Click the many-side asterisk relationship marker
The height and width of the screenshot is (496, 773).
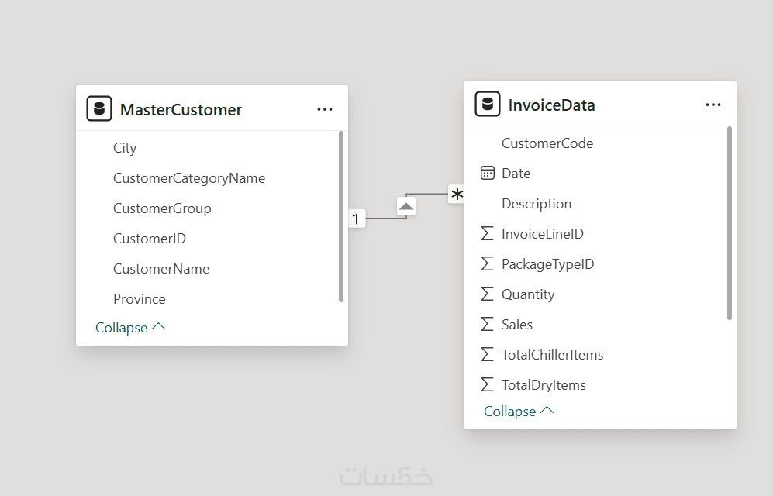coord(457,195)
